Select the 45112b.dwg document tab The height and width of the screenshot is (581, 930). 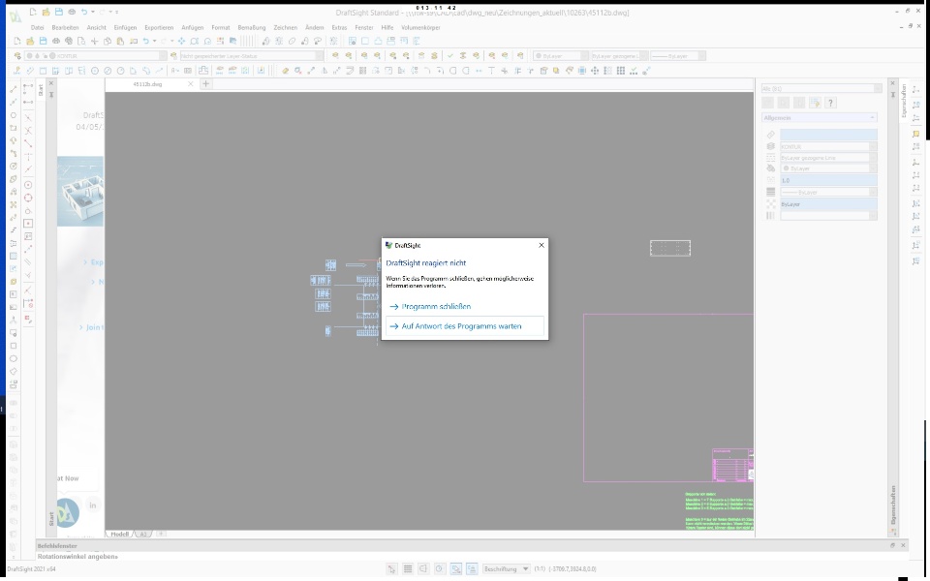coord(147,84)
